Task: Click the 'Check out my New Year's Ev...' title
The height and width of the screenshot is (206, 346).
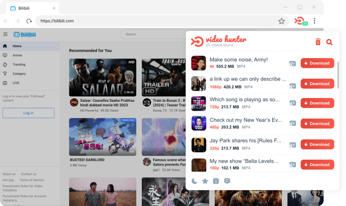Action: (x=246, y=120)
